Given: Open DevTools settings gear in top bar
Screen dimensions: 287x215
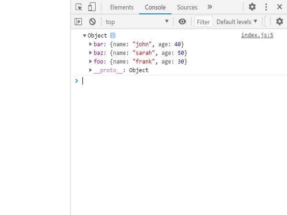Looking at the screenshot, I should tap(252, 7).
